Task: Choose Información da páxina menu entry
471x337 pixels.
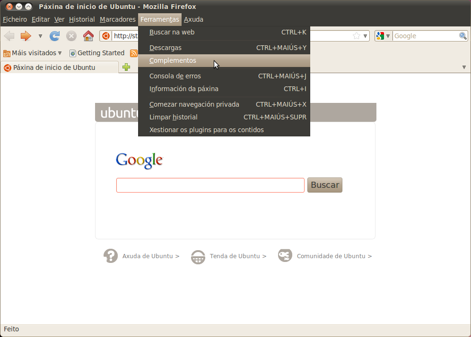Action: (x=224, y=89)
